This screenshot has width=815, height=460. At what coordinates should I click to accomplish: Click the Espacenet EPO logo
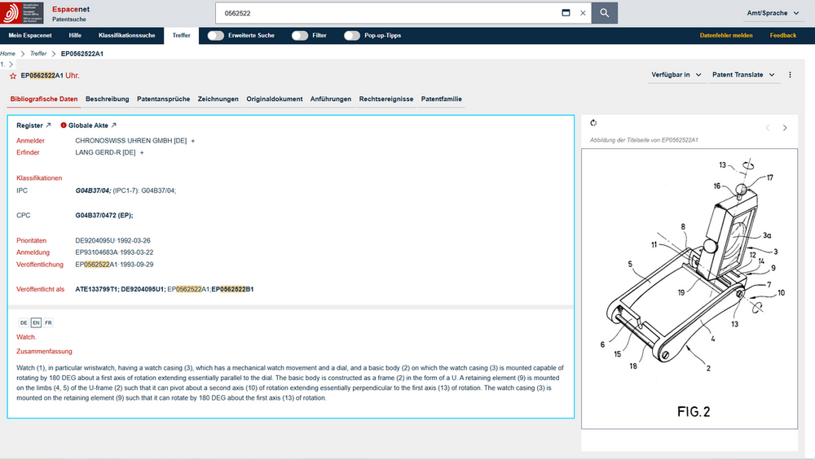pos(22,13)
